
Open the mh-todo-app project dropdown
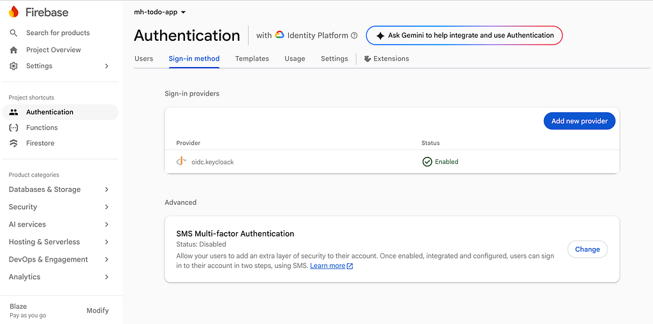(x=159, y=12)
